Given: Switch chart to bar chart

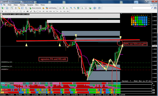Looking at the screenshot, I should (60, 8).
